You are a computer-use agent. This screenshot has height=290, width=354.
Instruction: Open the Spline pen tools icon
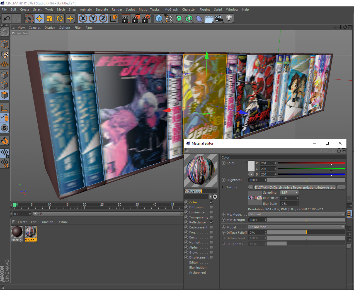pos(169,19)
